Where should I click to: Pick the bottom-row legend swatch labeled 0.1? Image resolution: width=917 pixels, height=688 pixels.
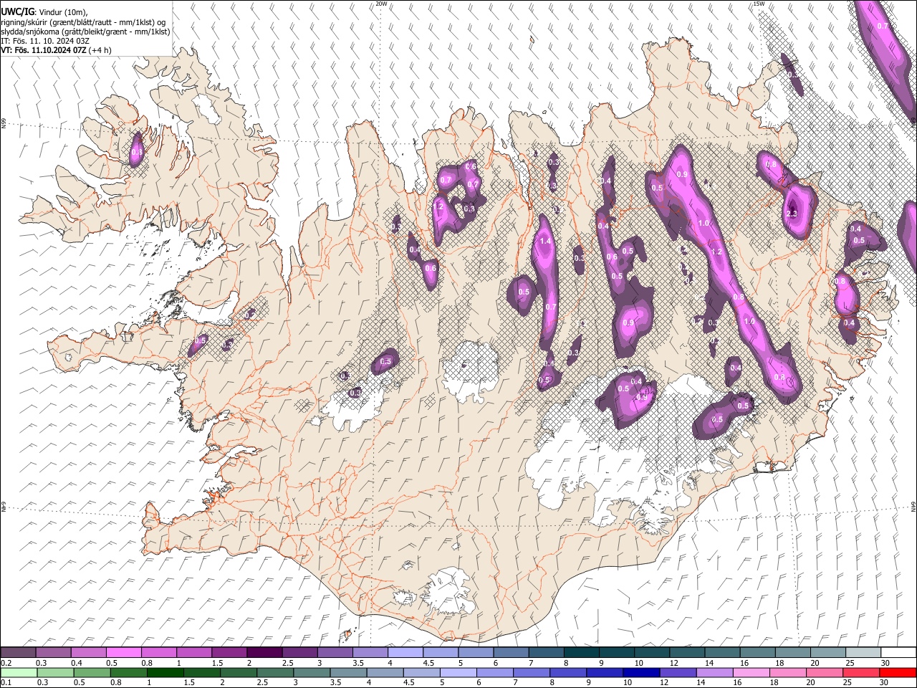coord(19,672)
